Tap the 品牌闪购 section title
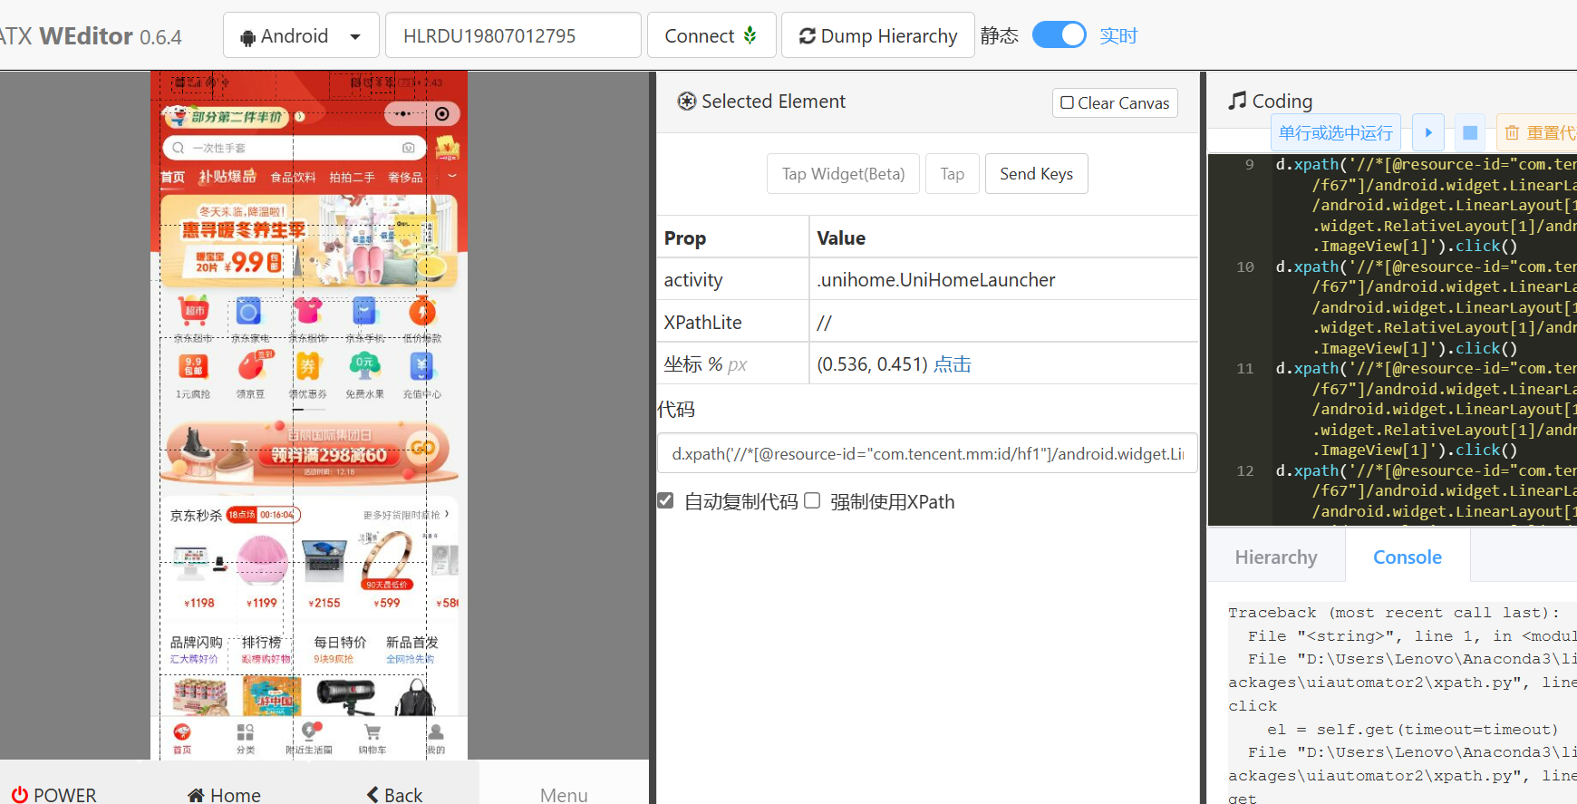This screenshot has width=1577, height=804. [x=196, y=642]
